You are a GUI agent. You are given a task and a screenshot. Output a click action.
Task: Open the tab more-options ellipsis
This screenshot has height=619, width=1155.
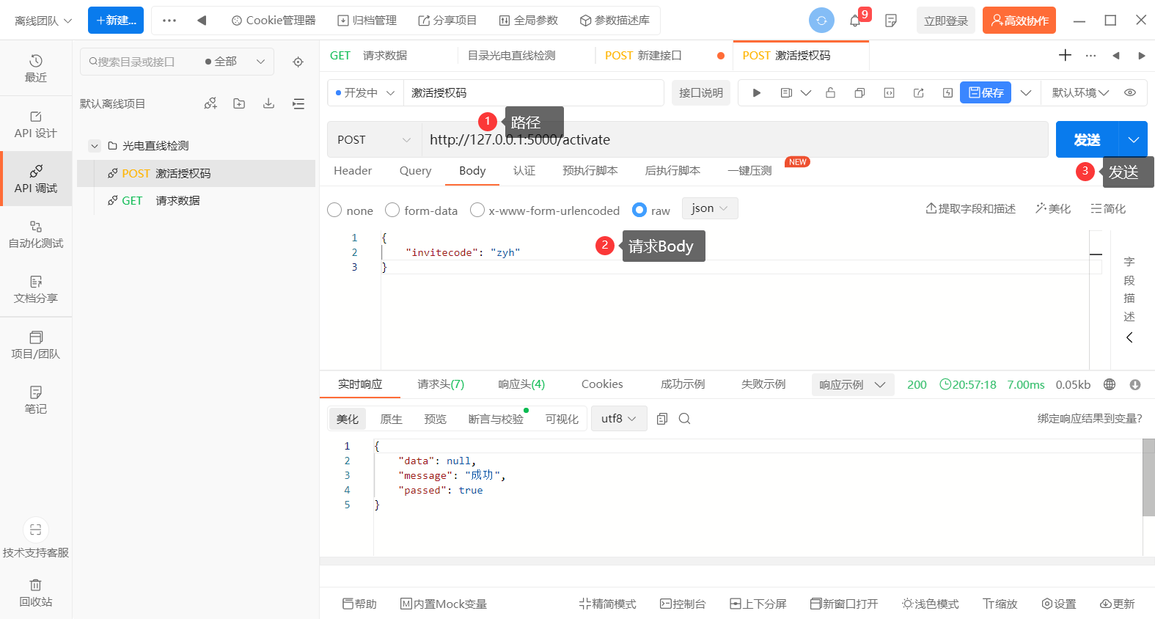click(1091, 55)
